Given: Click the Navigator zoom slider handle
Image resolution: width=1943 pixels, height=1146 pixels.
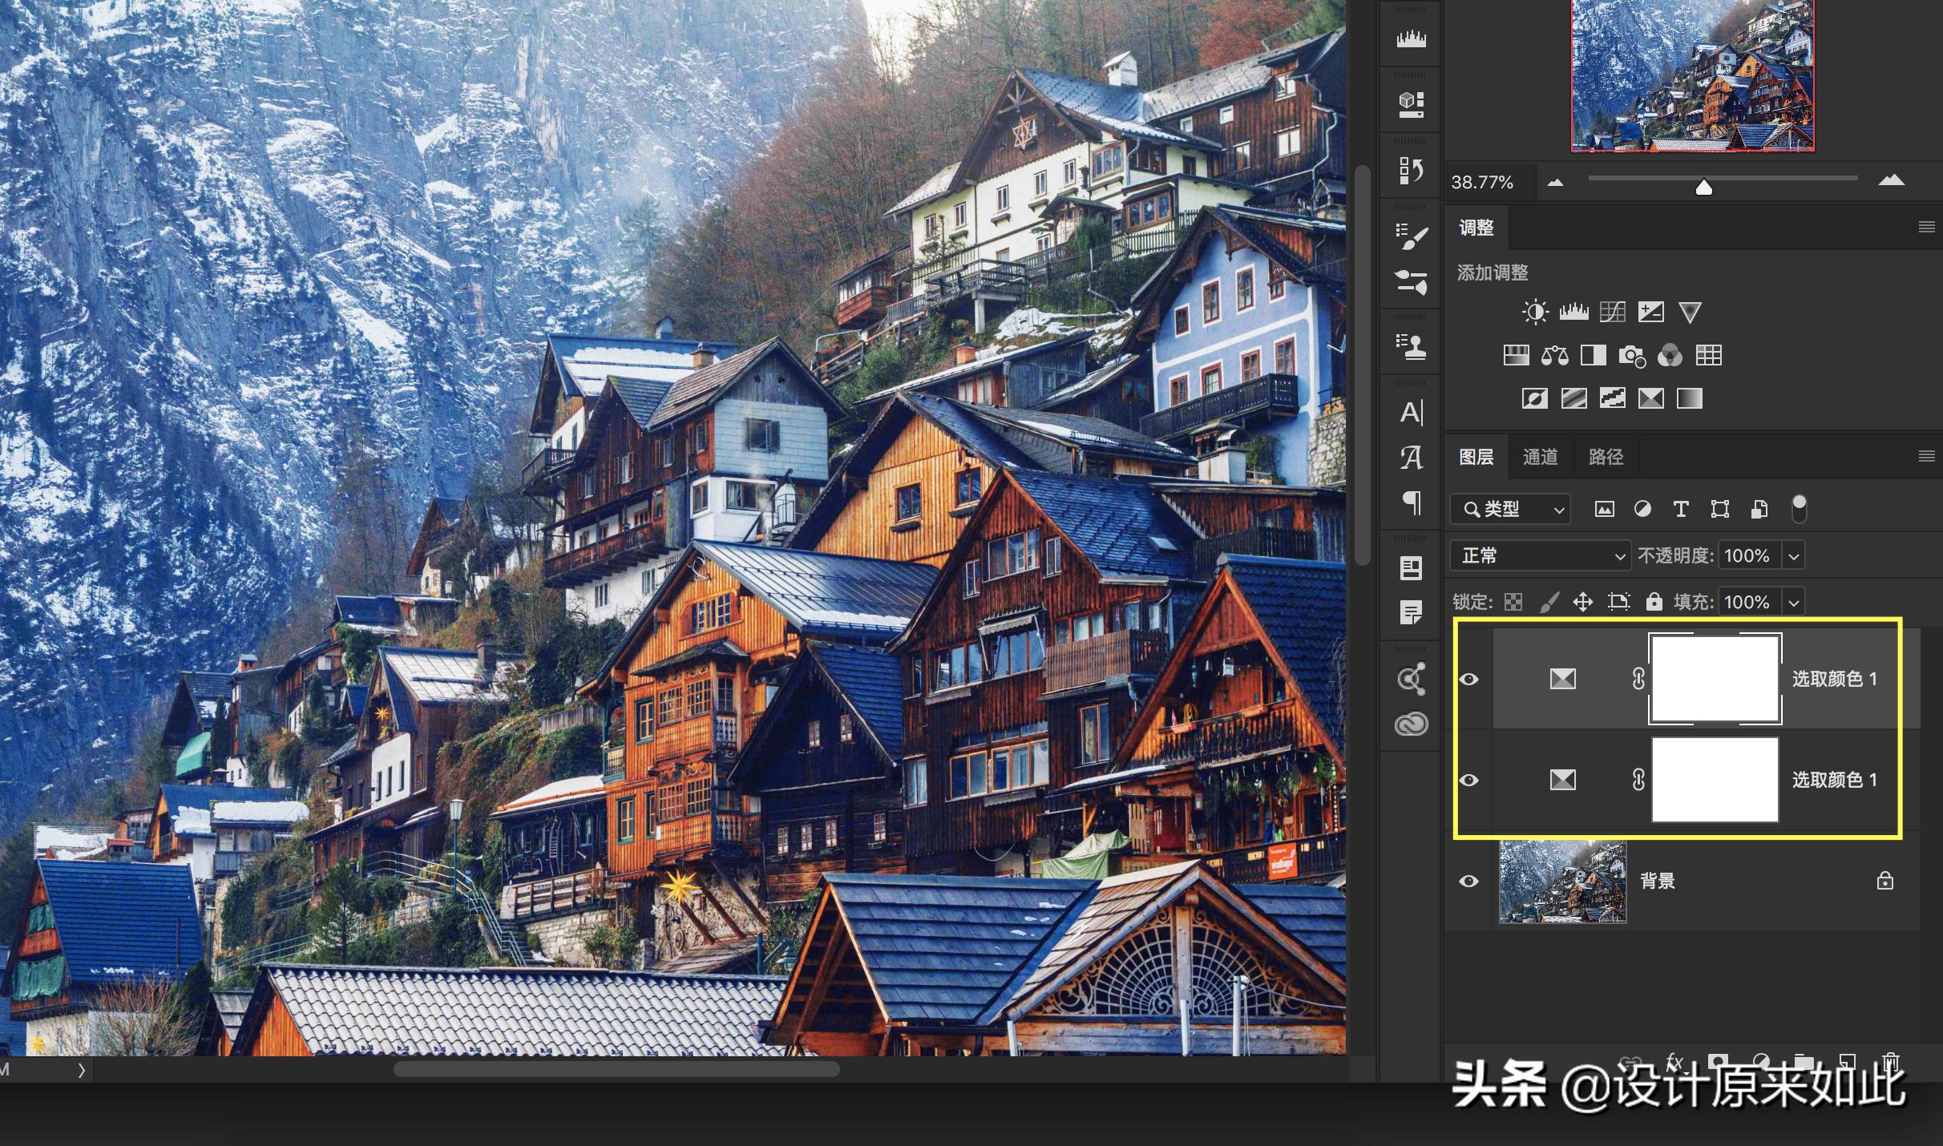Looking at the screenshot, I should click(1704, 188).
